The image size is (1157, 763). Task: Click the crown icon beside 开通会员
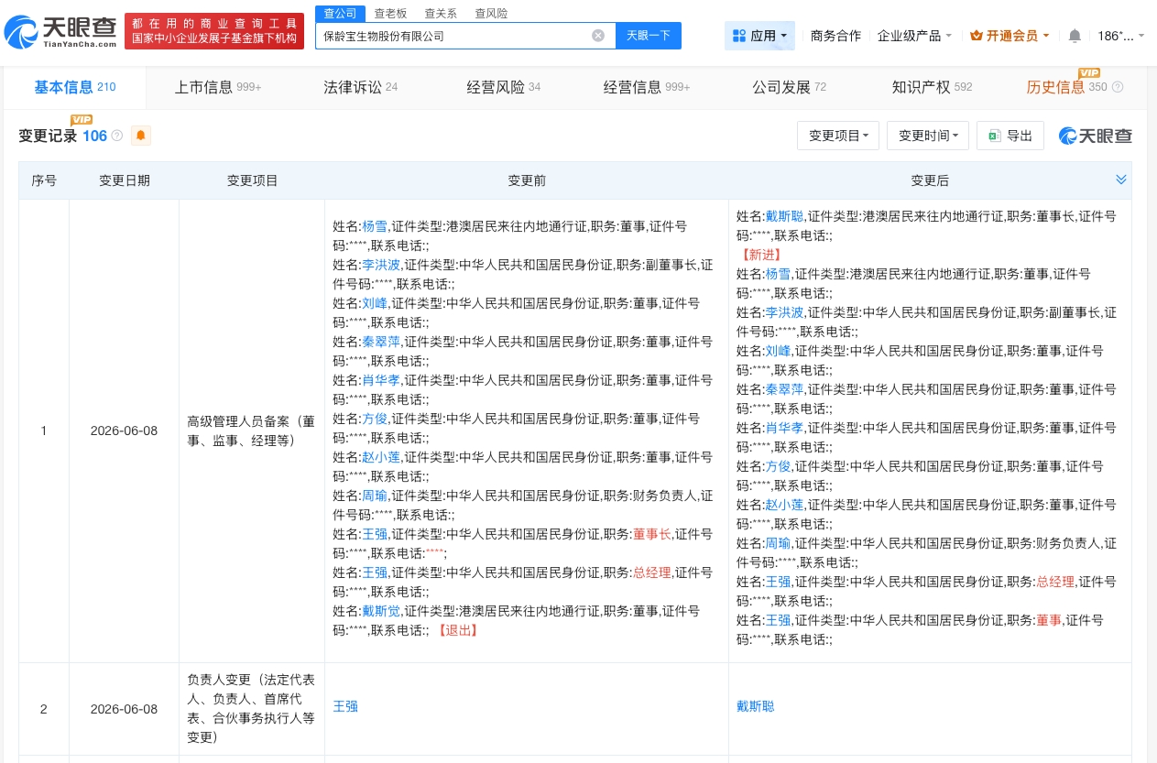tap(976, 36)
